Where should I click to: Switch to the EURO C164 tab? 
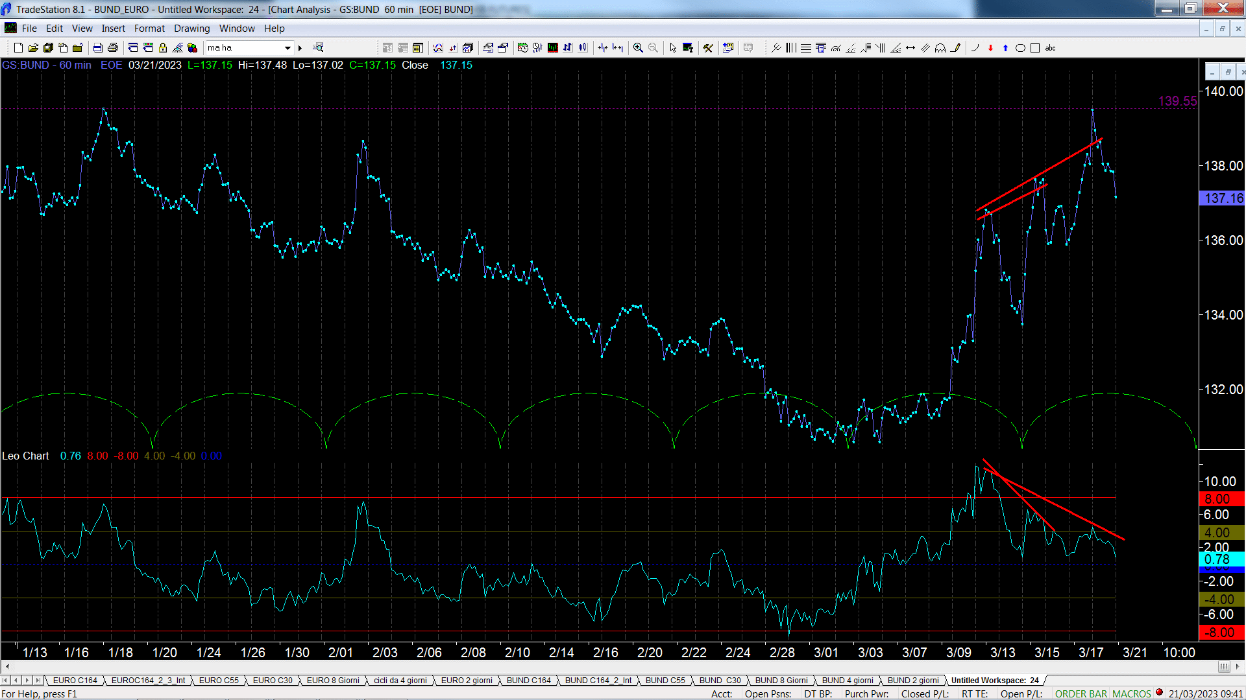(75, 681)
